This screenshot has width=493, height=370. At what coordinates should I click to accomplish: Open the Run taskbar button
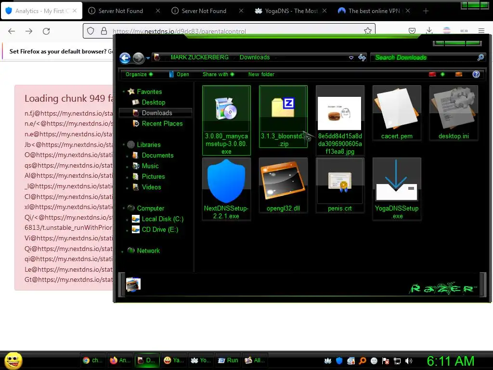(228, 360)
